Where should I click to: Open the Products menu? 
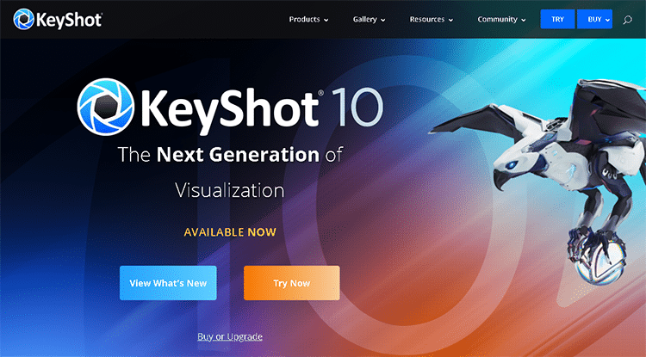pos(308,19)
